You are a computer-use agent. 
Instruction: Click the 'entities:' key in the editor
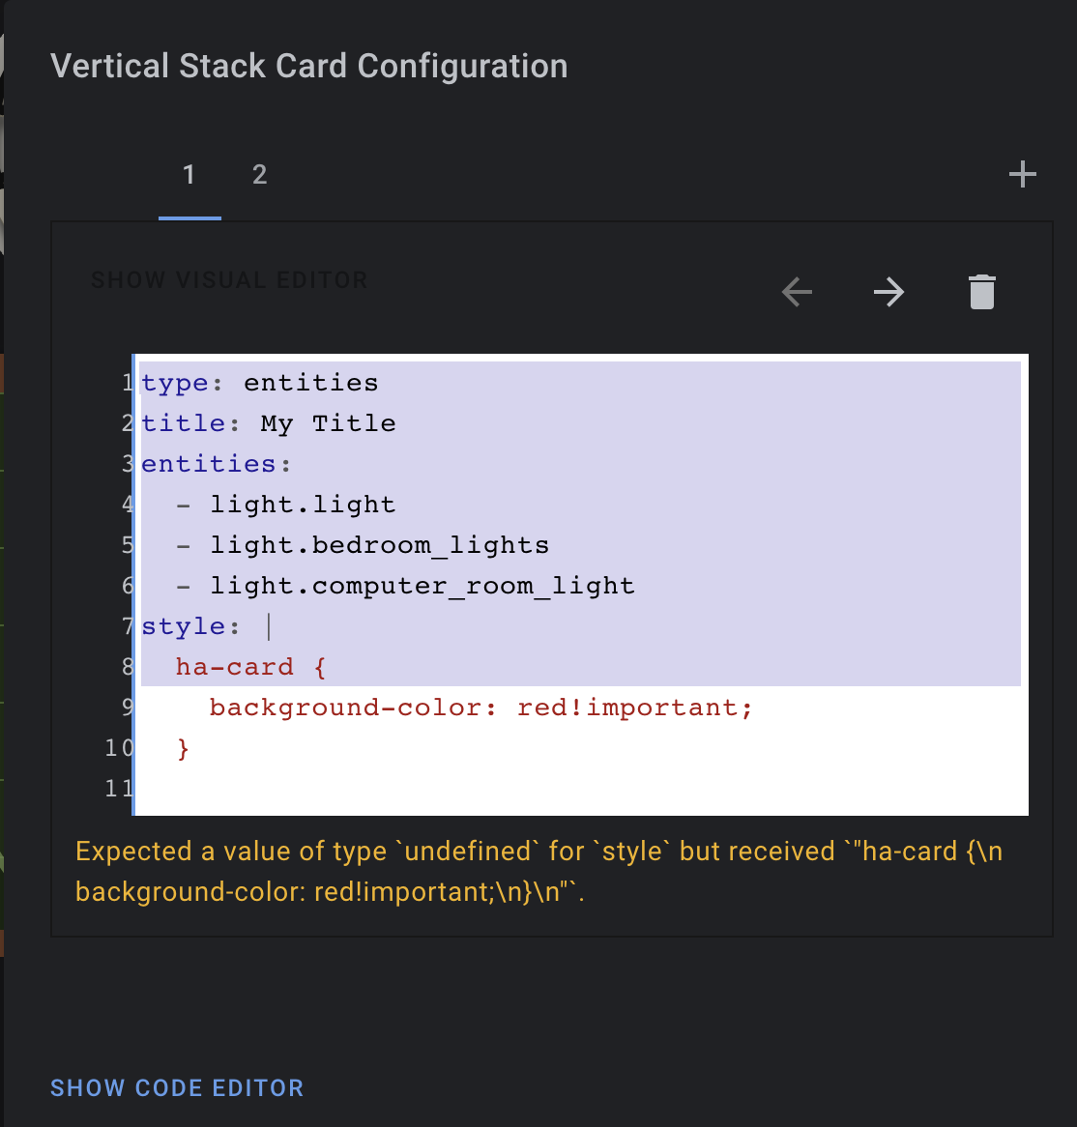pyautogui.click(x=213, y=464)
